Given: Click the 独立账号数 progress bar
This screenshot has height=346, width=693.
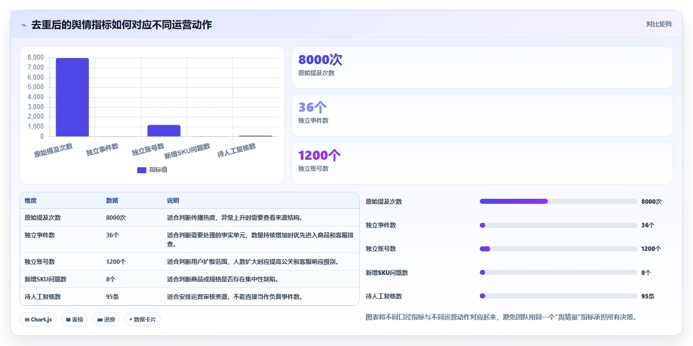Looking at the screenshot, I should click(x=559, y=249).
